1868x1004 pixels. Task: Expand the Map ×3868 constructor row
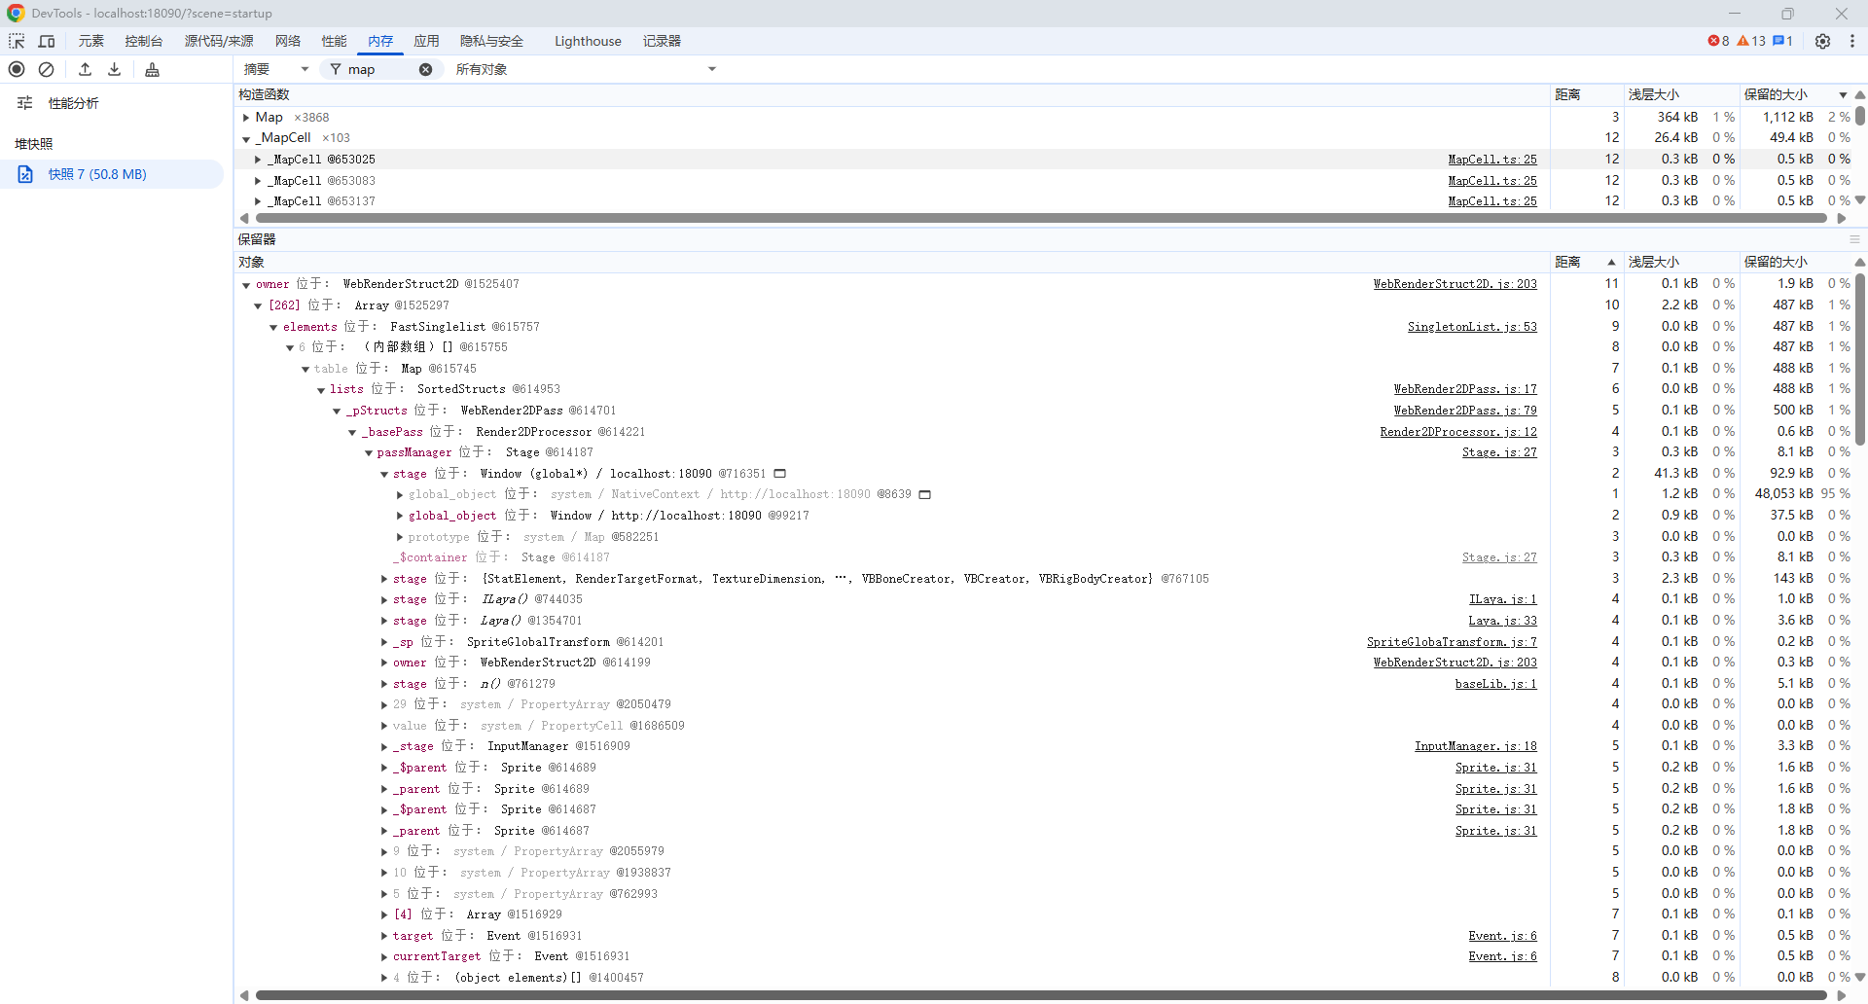point(246,118)
